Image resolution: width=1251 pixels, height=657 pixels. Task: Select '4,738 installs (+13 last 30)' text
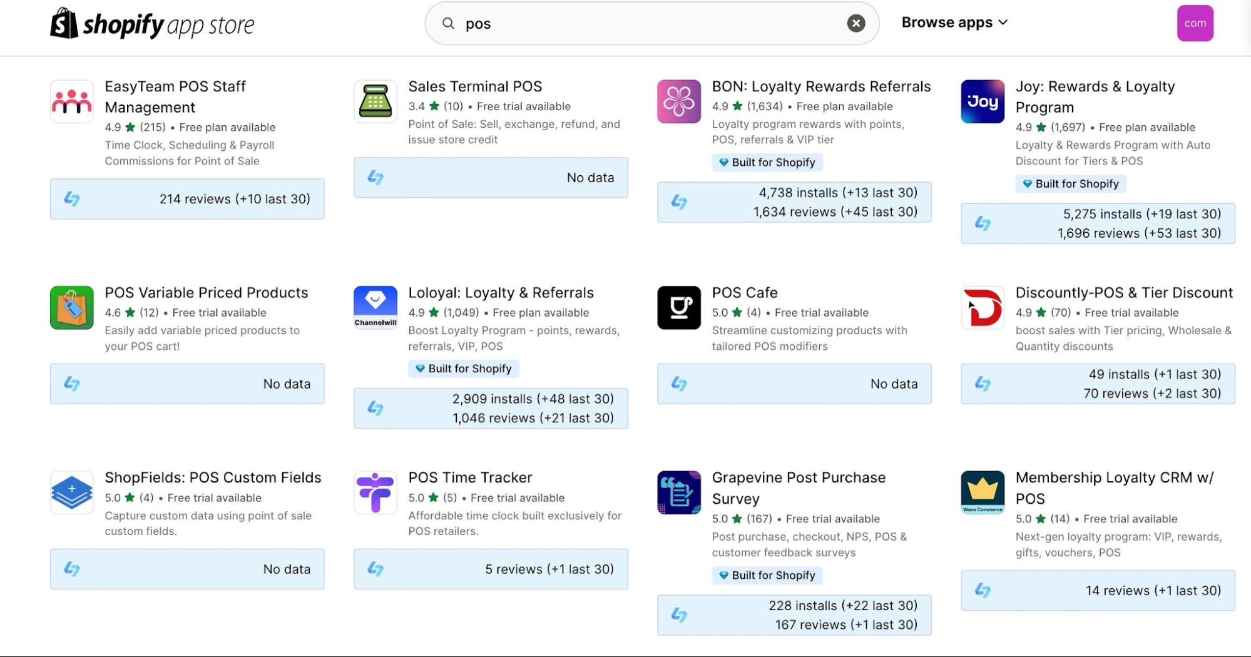(838, 193)
